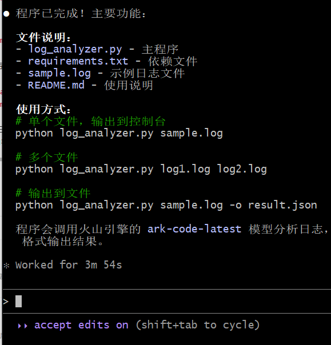This screenshot has width=331, height=345.
Task: Click the green comment 多个文件
Action: (x=47, y=157)
